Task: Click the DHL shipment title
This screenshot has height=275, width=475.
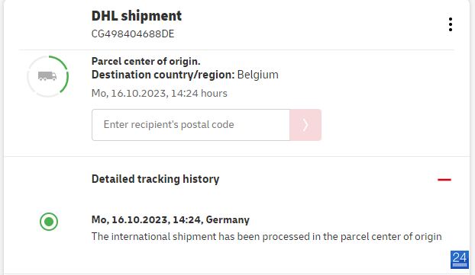Action: click(x=137, y=16)
